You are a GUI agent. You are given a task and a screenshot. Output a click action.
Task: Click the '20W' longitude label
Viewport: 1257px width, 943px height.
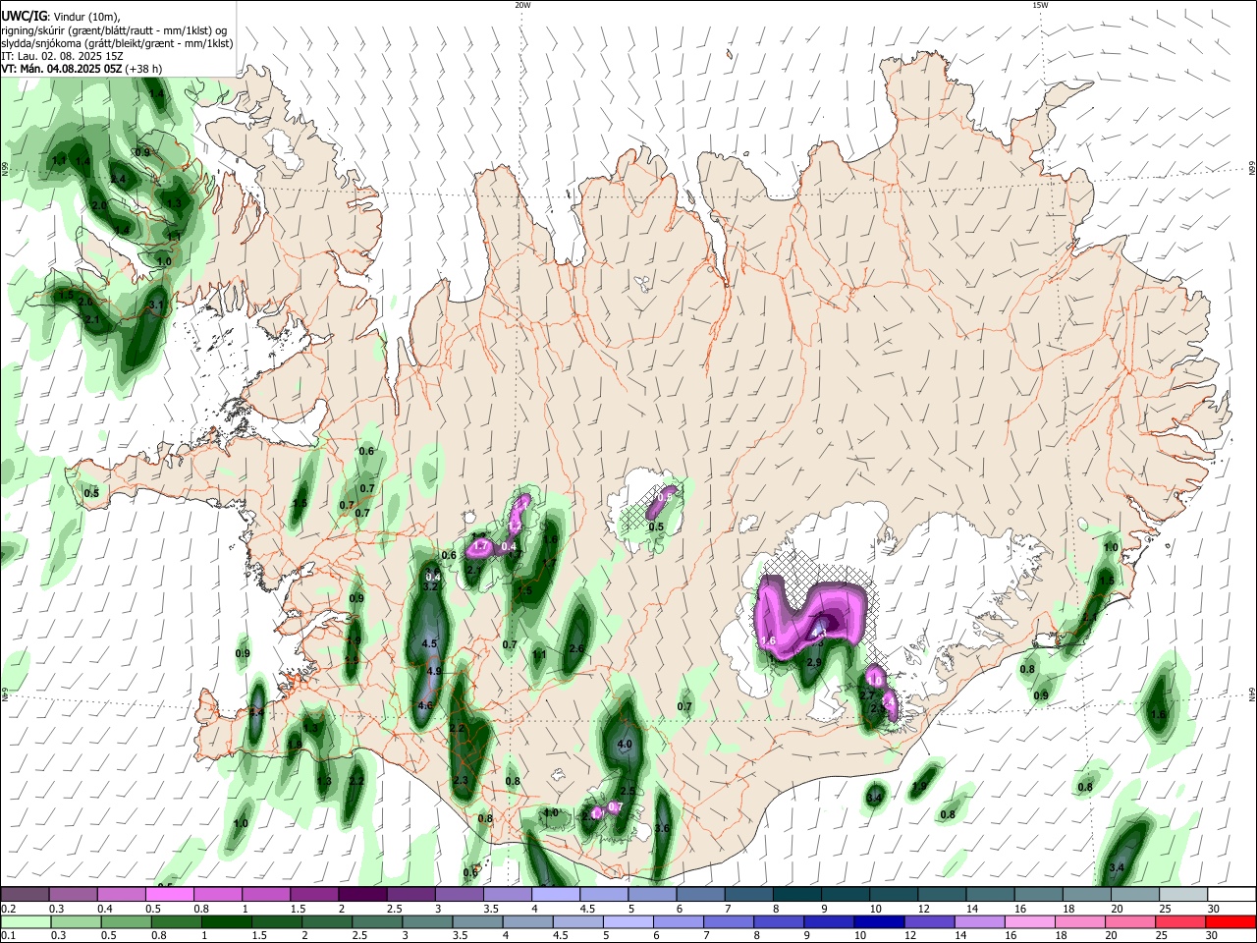coord(522,5)
